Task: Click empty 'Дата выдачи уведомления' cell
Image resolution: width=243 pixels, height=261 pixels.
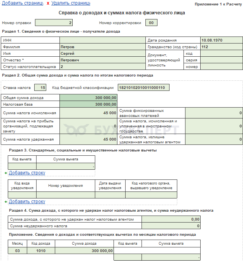Action: click(x=110, y=195)
